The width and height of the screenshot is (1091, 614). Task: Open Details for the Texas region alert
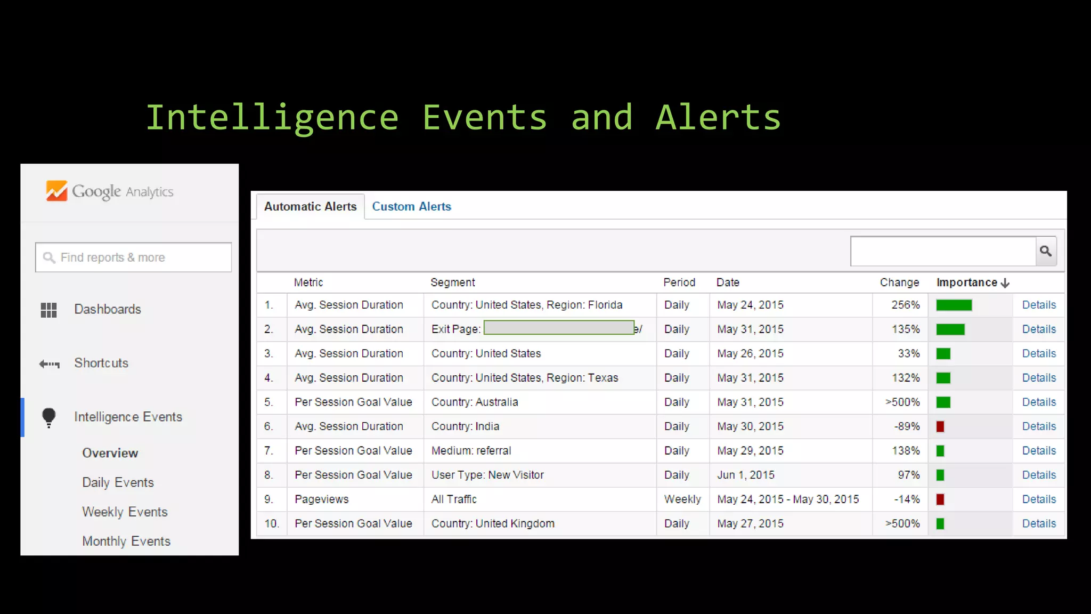[x=1039, y=378]
